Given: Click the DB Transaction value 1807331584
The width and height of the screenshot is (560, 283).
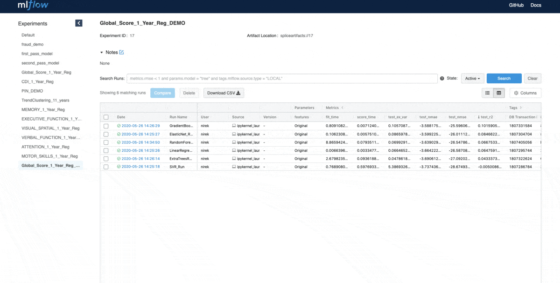Looking at the screenshot, I should 520,126.
